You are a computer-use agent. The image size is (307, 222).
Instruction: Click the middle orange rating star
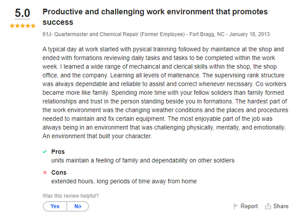(23, 26)
